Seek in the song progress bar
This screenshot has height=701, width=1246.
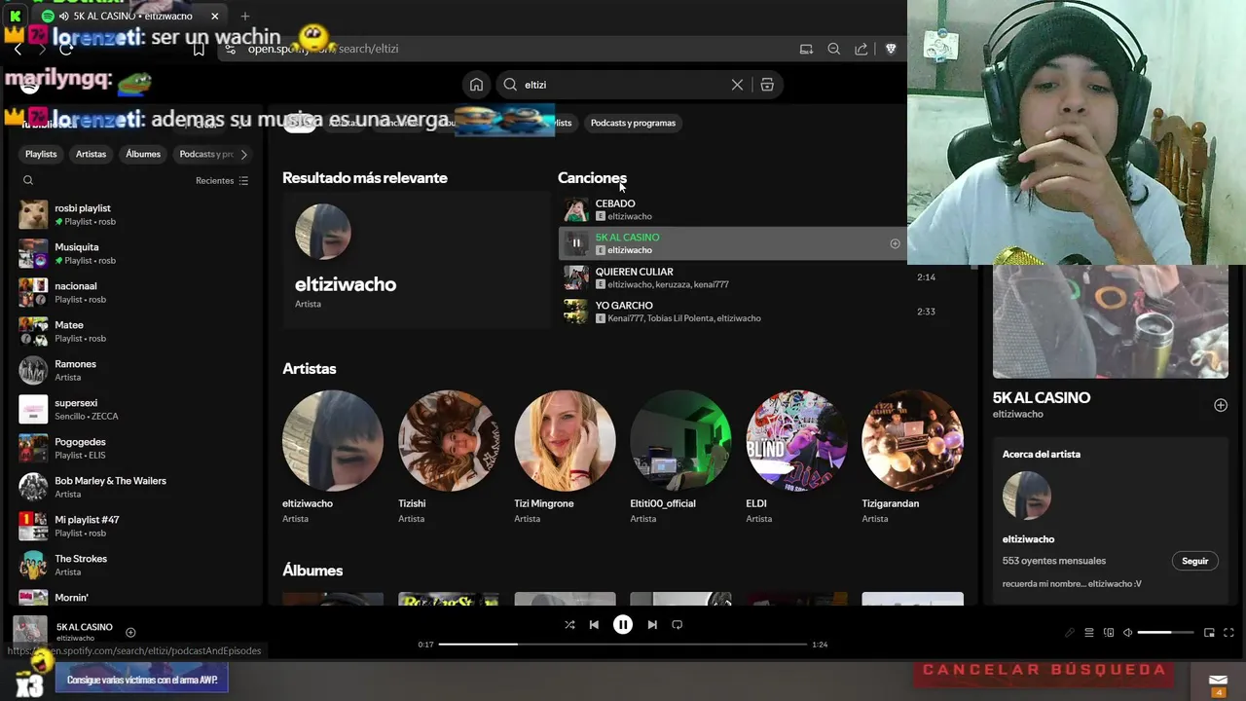[623, 645]
